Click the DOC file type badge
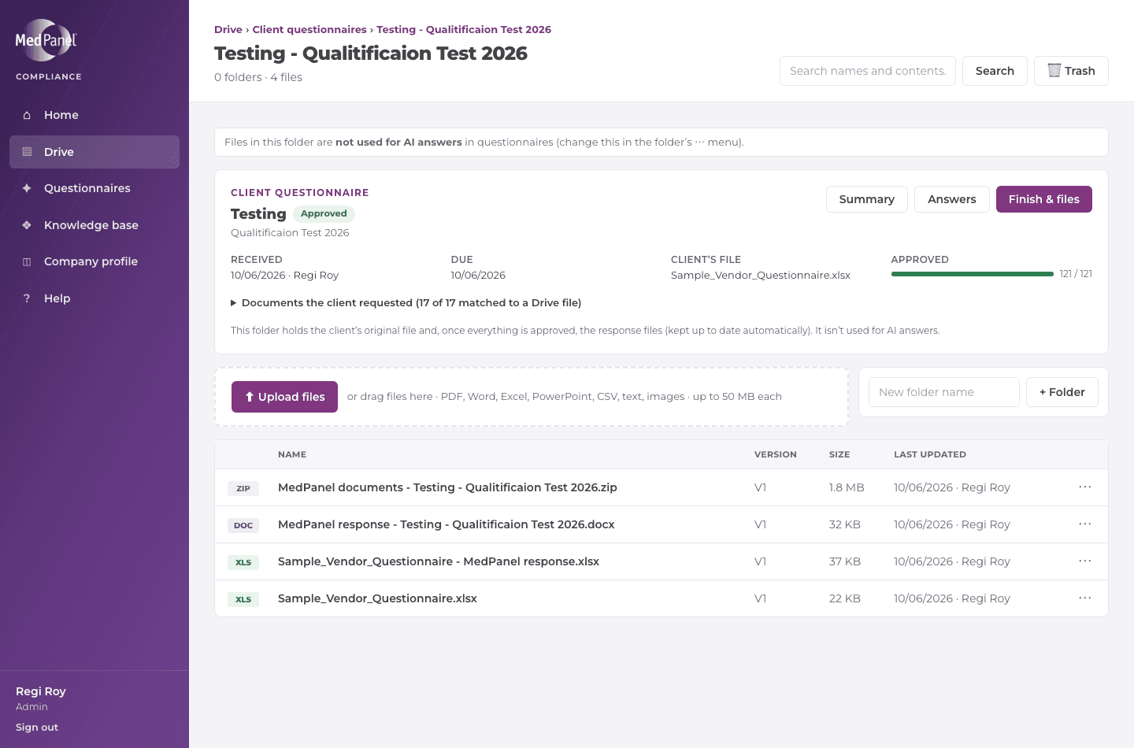 (x=243, y=525)
